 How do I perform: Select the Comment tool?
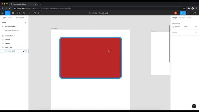[x=39, y=13]
